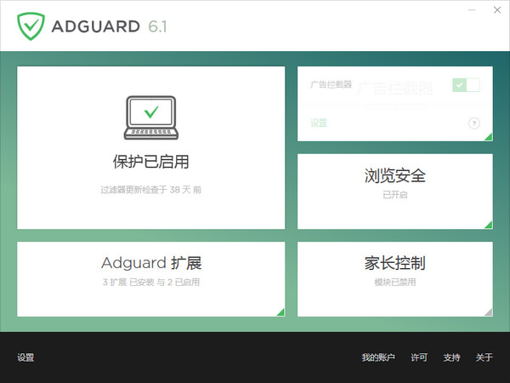
Task: Click the 保护已启用 status panel
Action: pos(150,162)
